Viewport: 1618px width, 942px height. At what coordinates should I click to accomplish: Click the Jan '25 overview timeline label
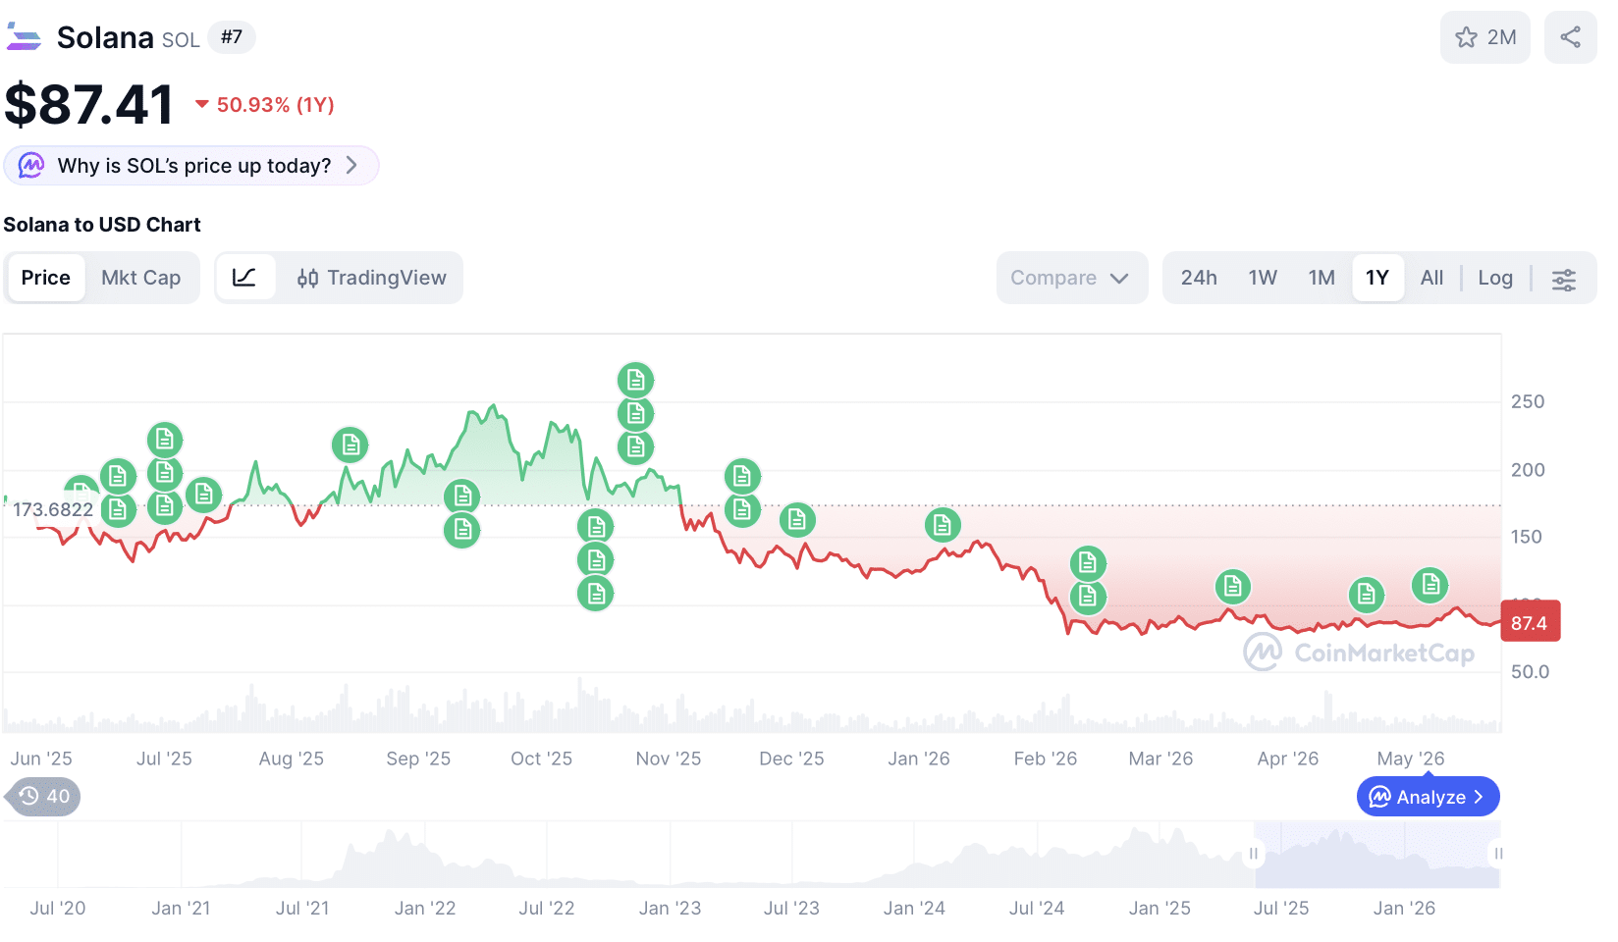coord(1160,909)
